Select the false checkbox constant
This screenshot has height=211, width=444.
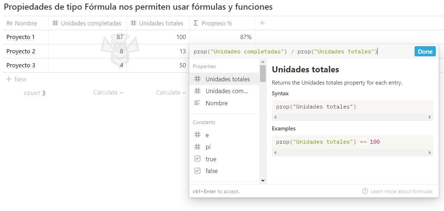[x=197, y=171]
